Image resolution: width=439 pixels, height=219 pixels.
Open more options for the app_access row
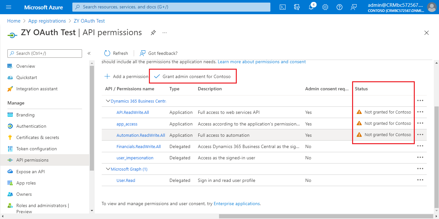click(420, 123)
